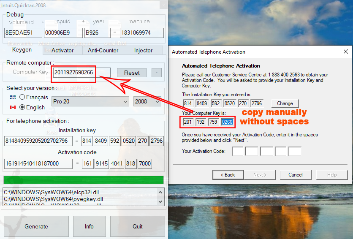This screenshot has width=353, height=239.
Task: Open the Pro 20 version dropdown
Action: pos(90,101)
